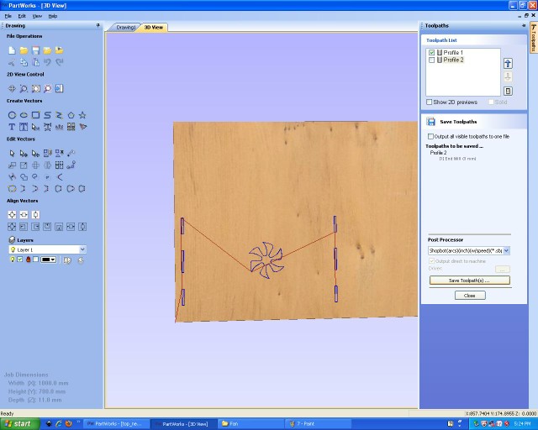This screenshot has width=538, height=430.
Task: Select Profile 1 in toolpath list
Action: tap(453, 52)
